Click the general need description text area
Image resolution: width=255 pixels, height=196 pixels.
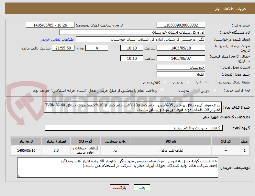(133, 107)
